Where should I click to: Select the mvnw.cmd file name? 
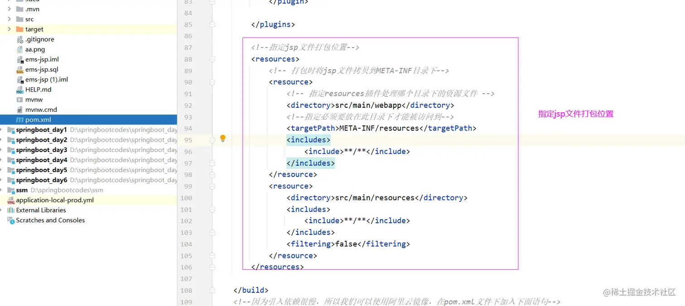(41, 110)
